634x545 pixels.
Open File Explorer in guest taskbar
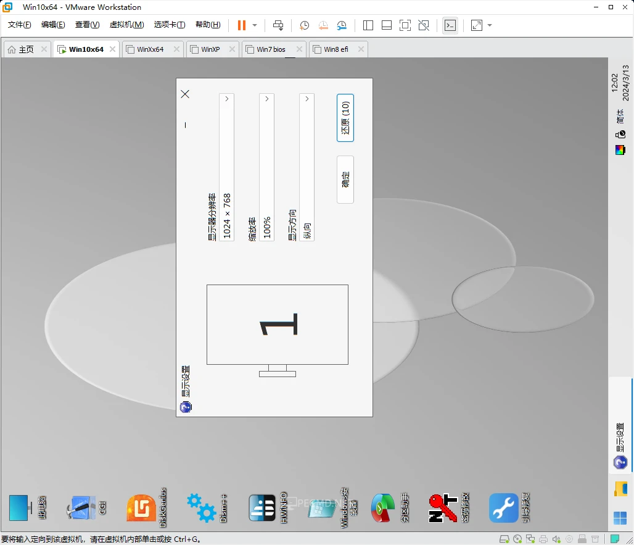620,489
